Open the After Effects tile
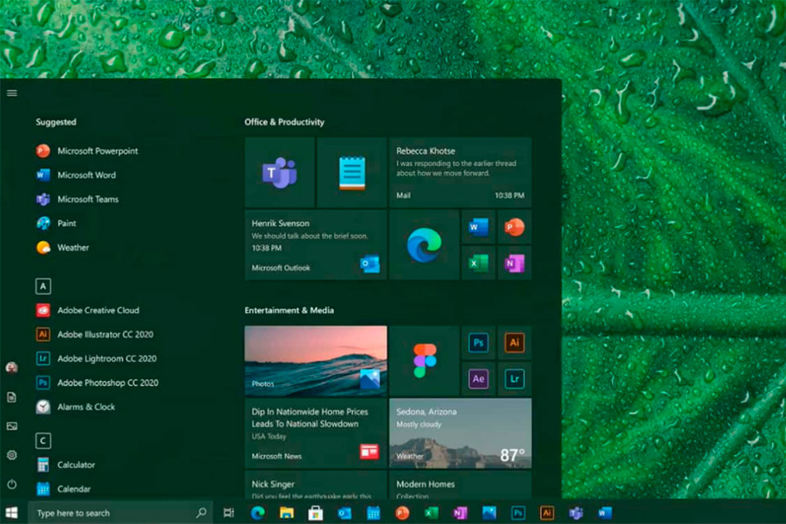The height and width of the screenshot is (524, 786). pos(478,378)
